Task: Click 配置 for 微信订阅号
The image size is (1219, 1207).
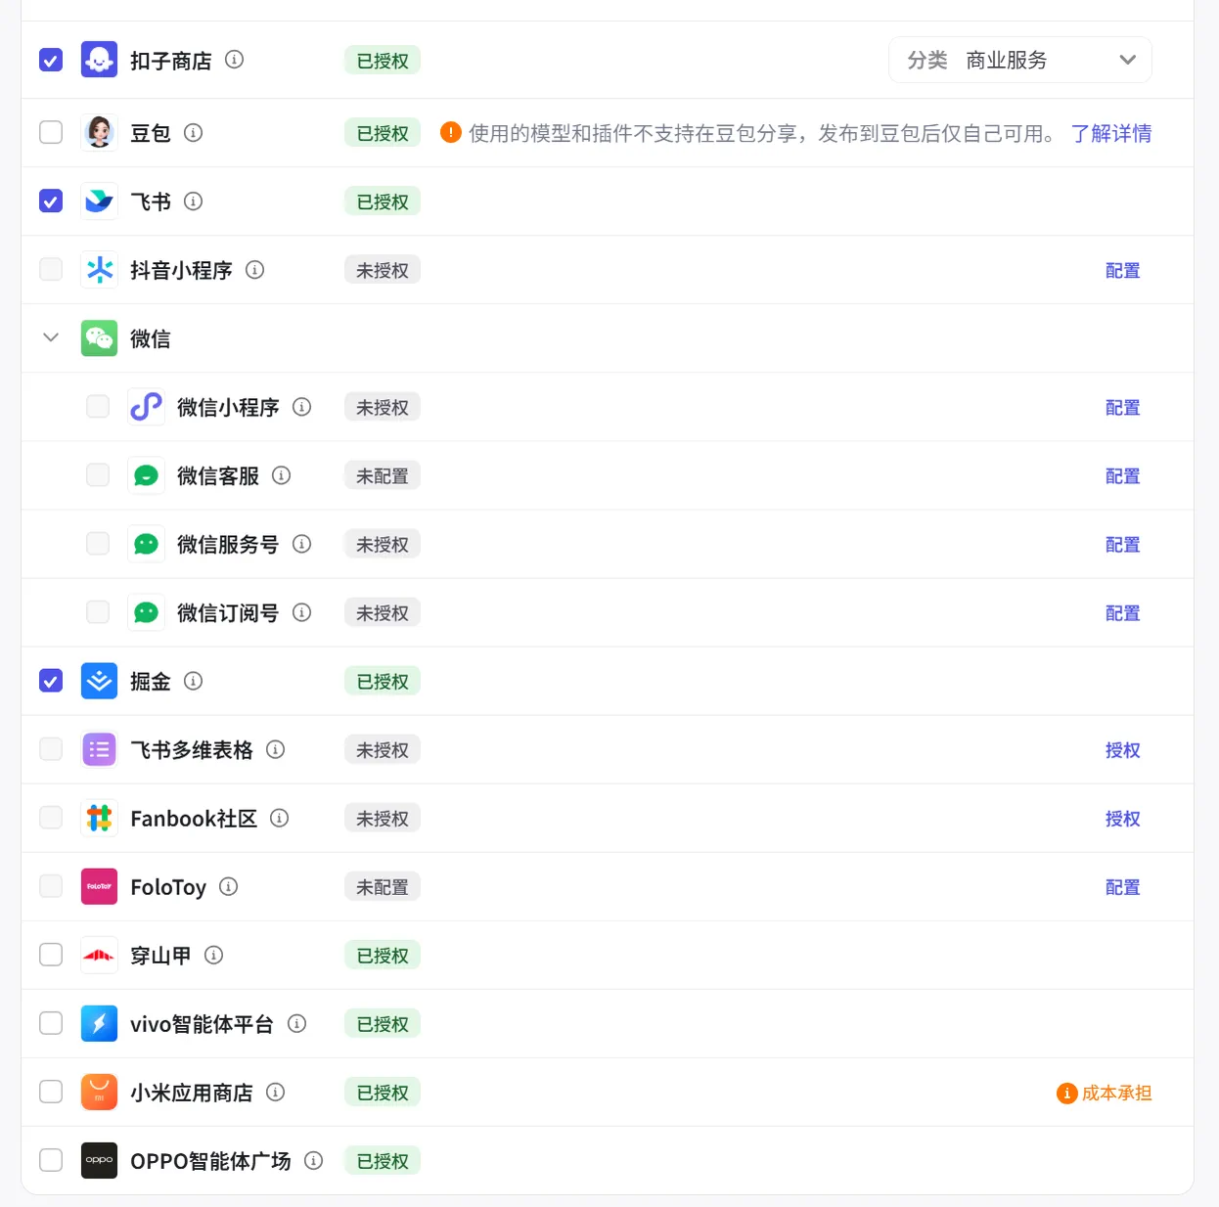Action: [x=1122, y=612]
